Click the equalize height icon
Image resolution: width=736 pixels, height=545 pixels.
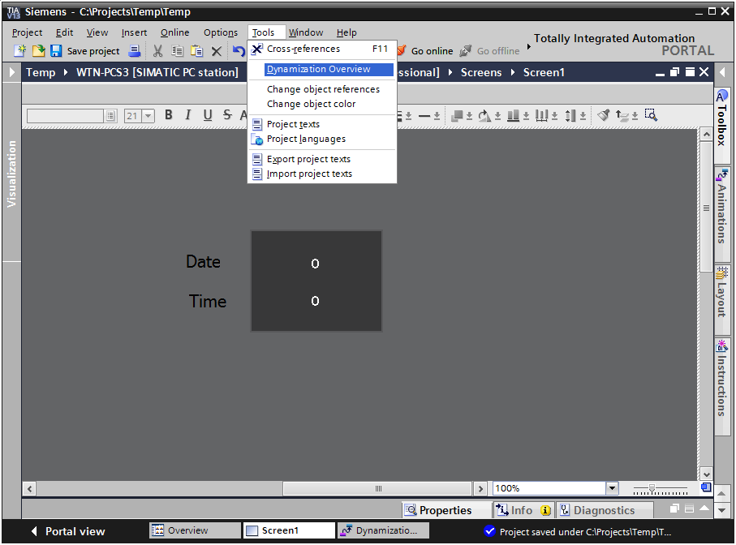tap(570, 115)
